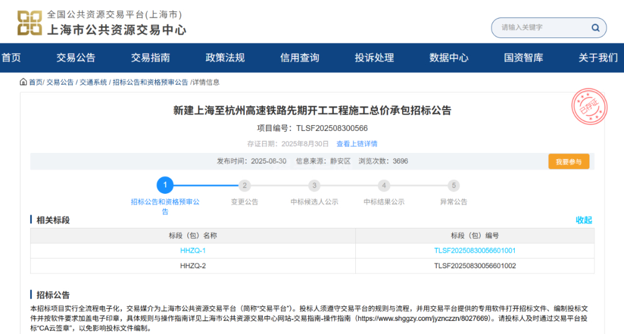Open TLSF2025083005660​1001 section number link
The image size is (624, 334).
point(475,250)
